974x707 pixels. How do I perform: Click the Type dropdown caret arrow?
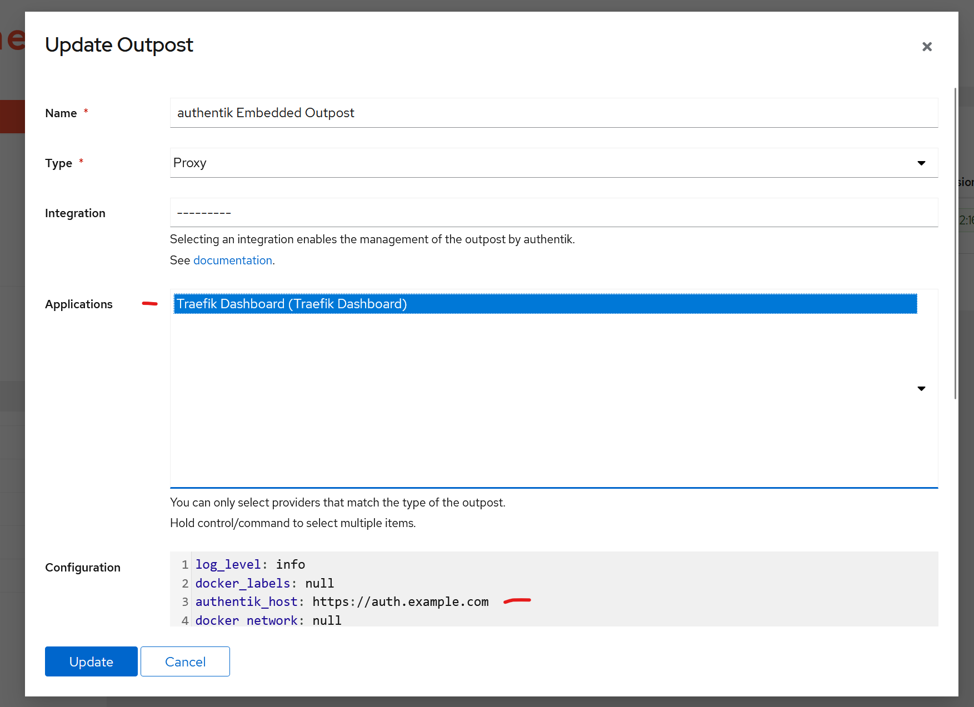click(921, 163)
